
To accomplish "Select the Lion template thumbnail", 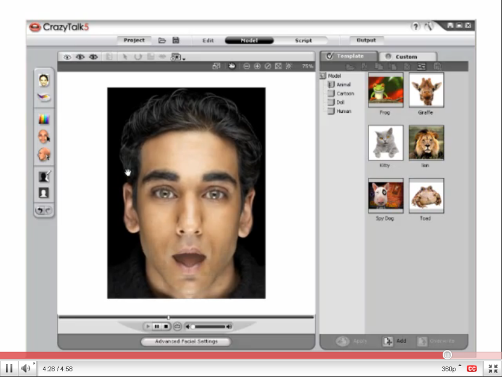I will 426,142.
